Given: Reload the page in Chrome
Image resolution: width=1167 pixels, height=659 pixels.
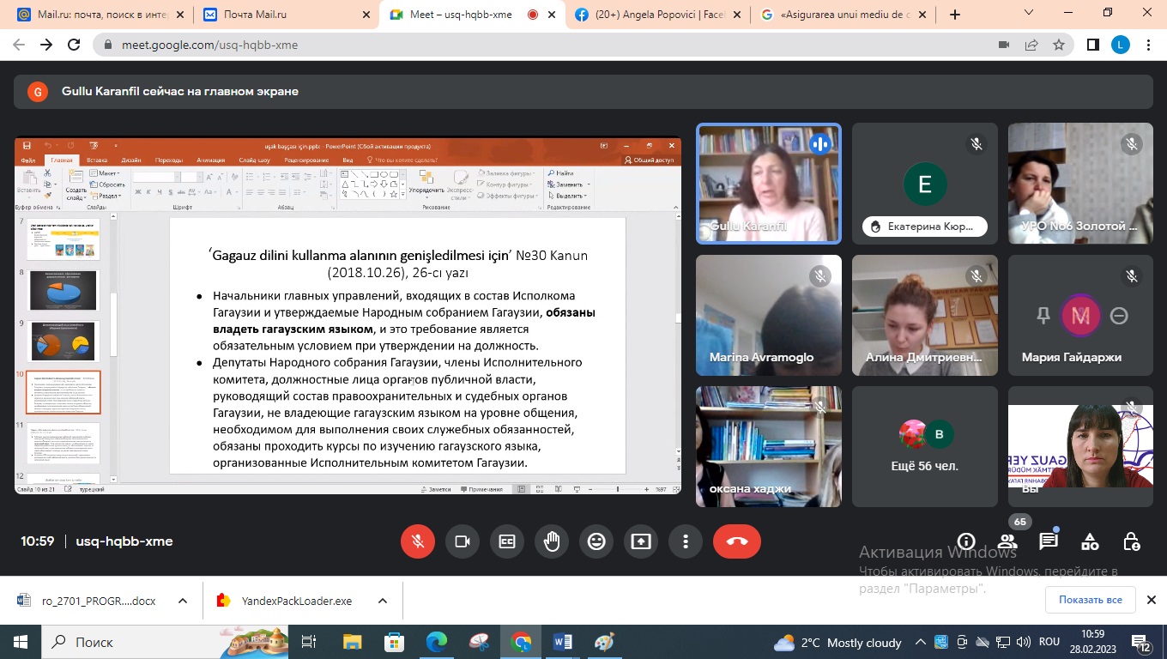Looking at the screenshot, I should click(x=74, y=45).
